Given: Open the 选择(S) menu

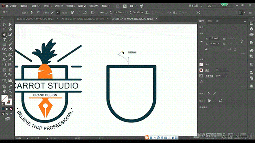Looking at the screenshot, I should (59, 6).
